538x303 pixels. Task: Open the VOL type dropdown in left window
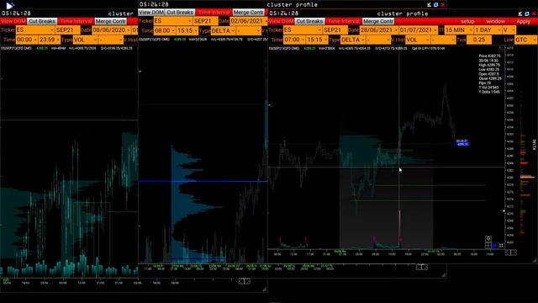(x=85, y=40)
